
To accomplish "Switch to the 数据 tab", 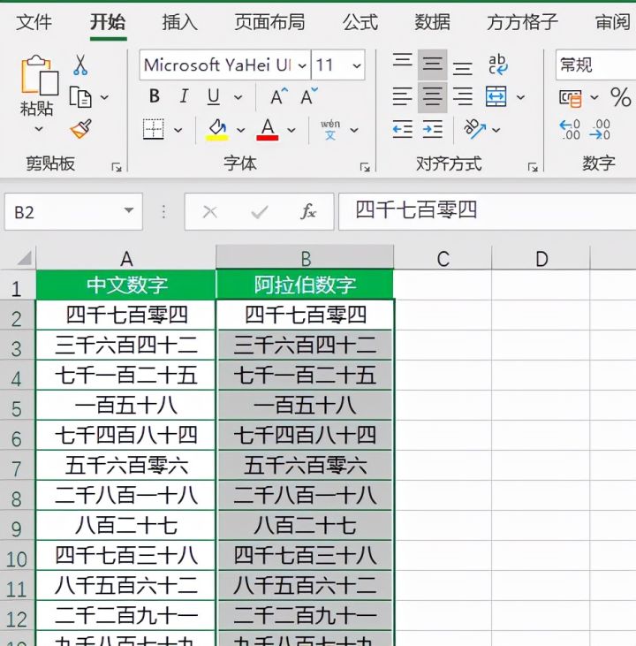I will pyautogui.click(x=432, y=22).
